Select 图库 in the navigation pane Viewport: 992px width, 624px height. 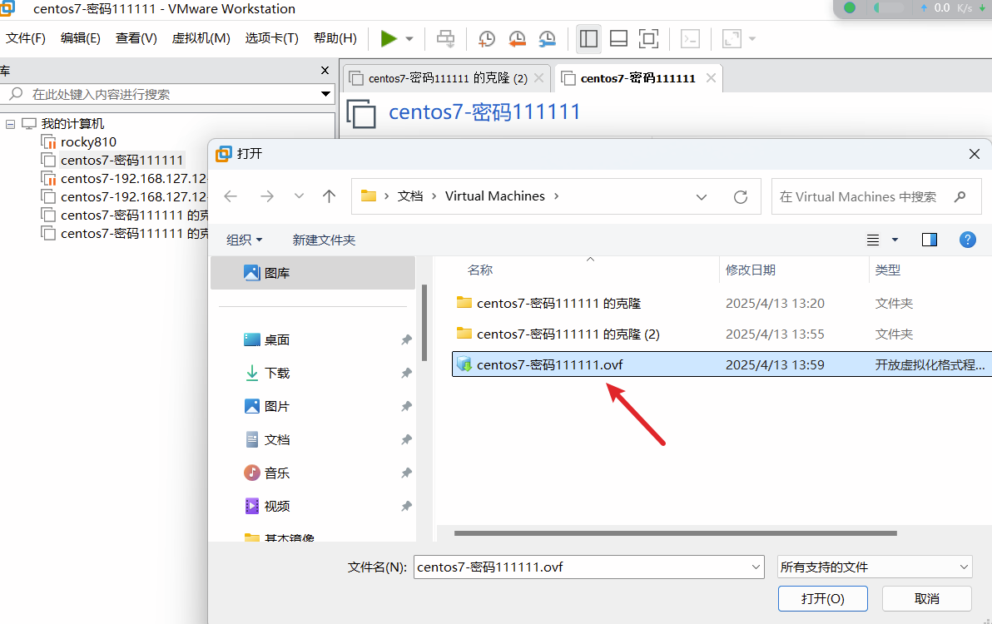(313, 273)
